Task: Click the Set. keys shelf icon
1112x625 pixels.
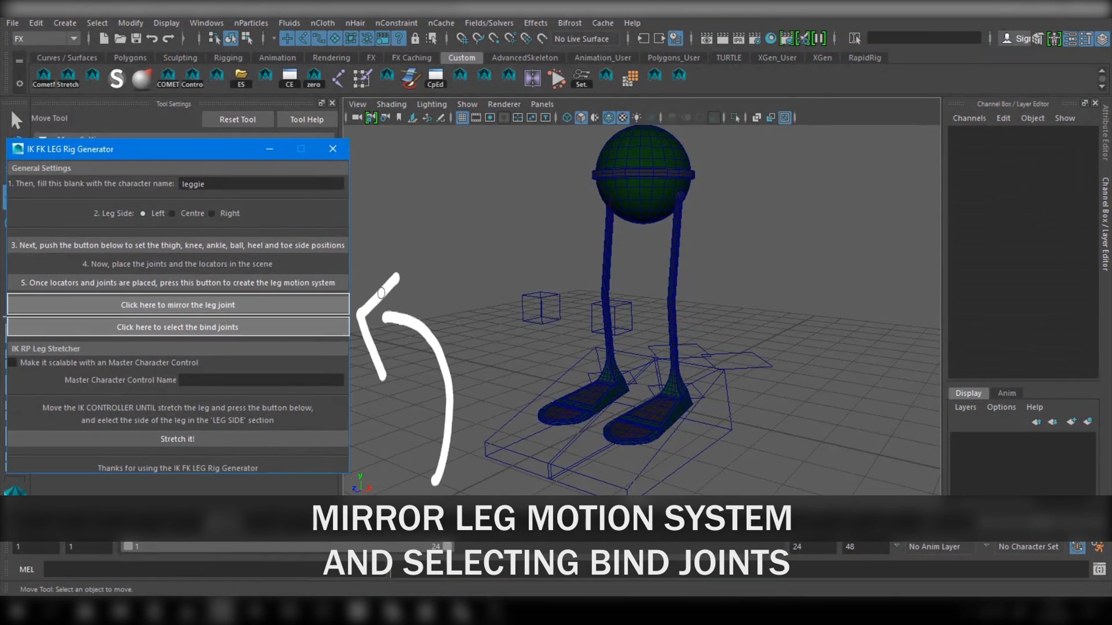Action: tap(581, 79)
